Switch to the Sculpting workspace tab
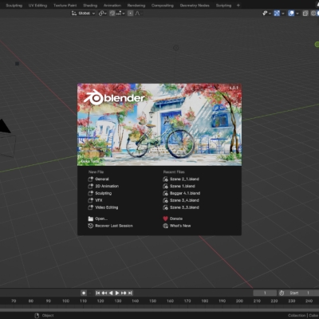Screen dimensions: 319x319 point(14,6)
